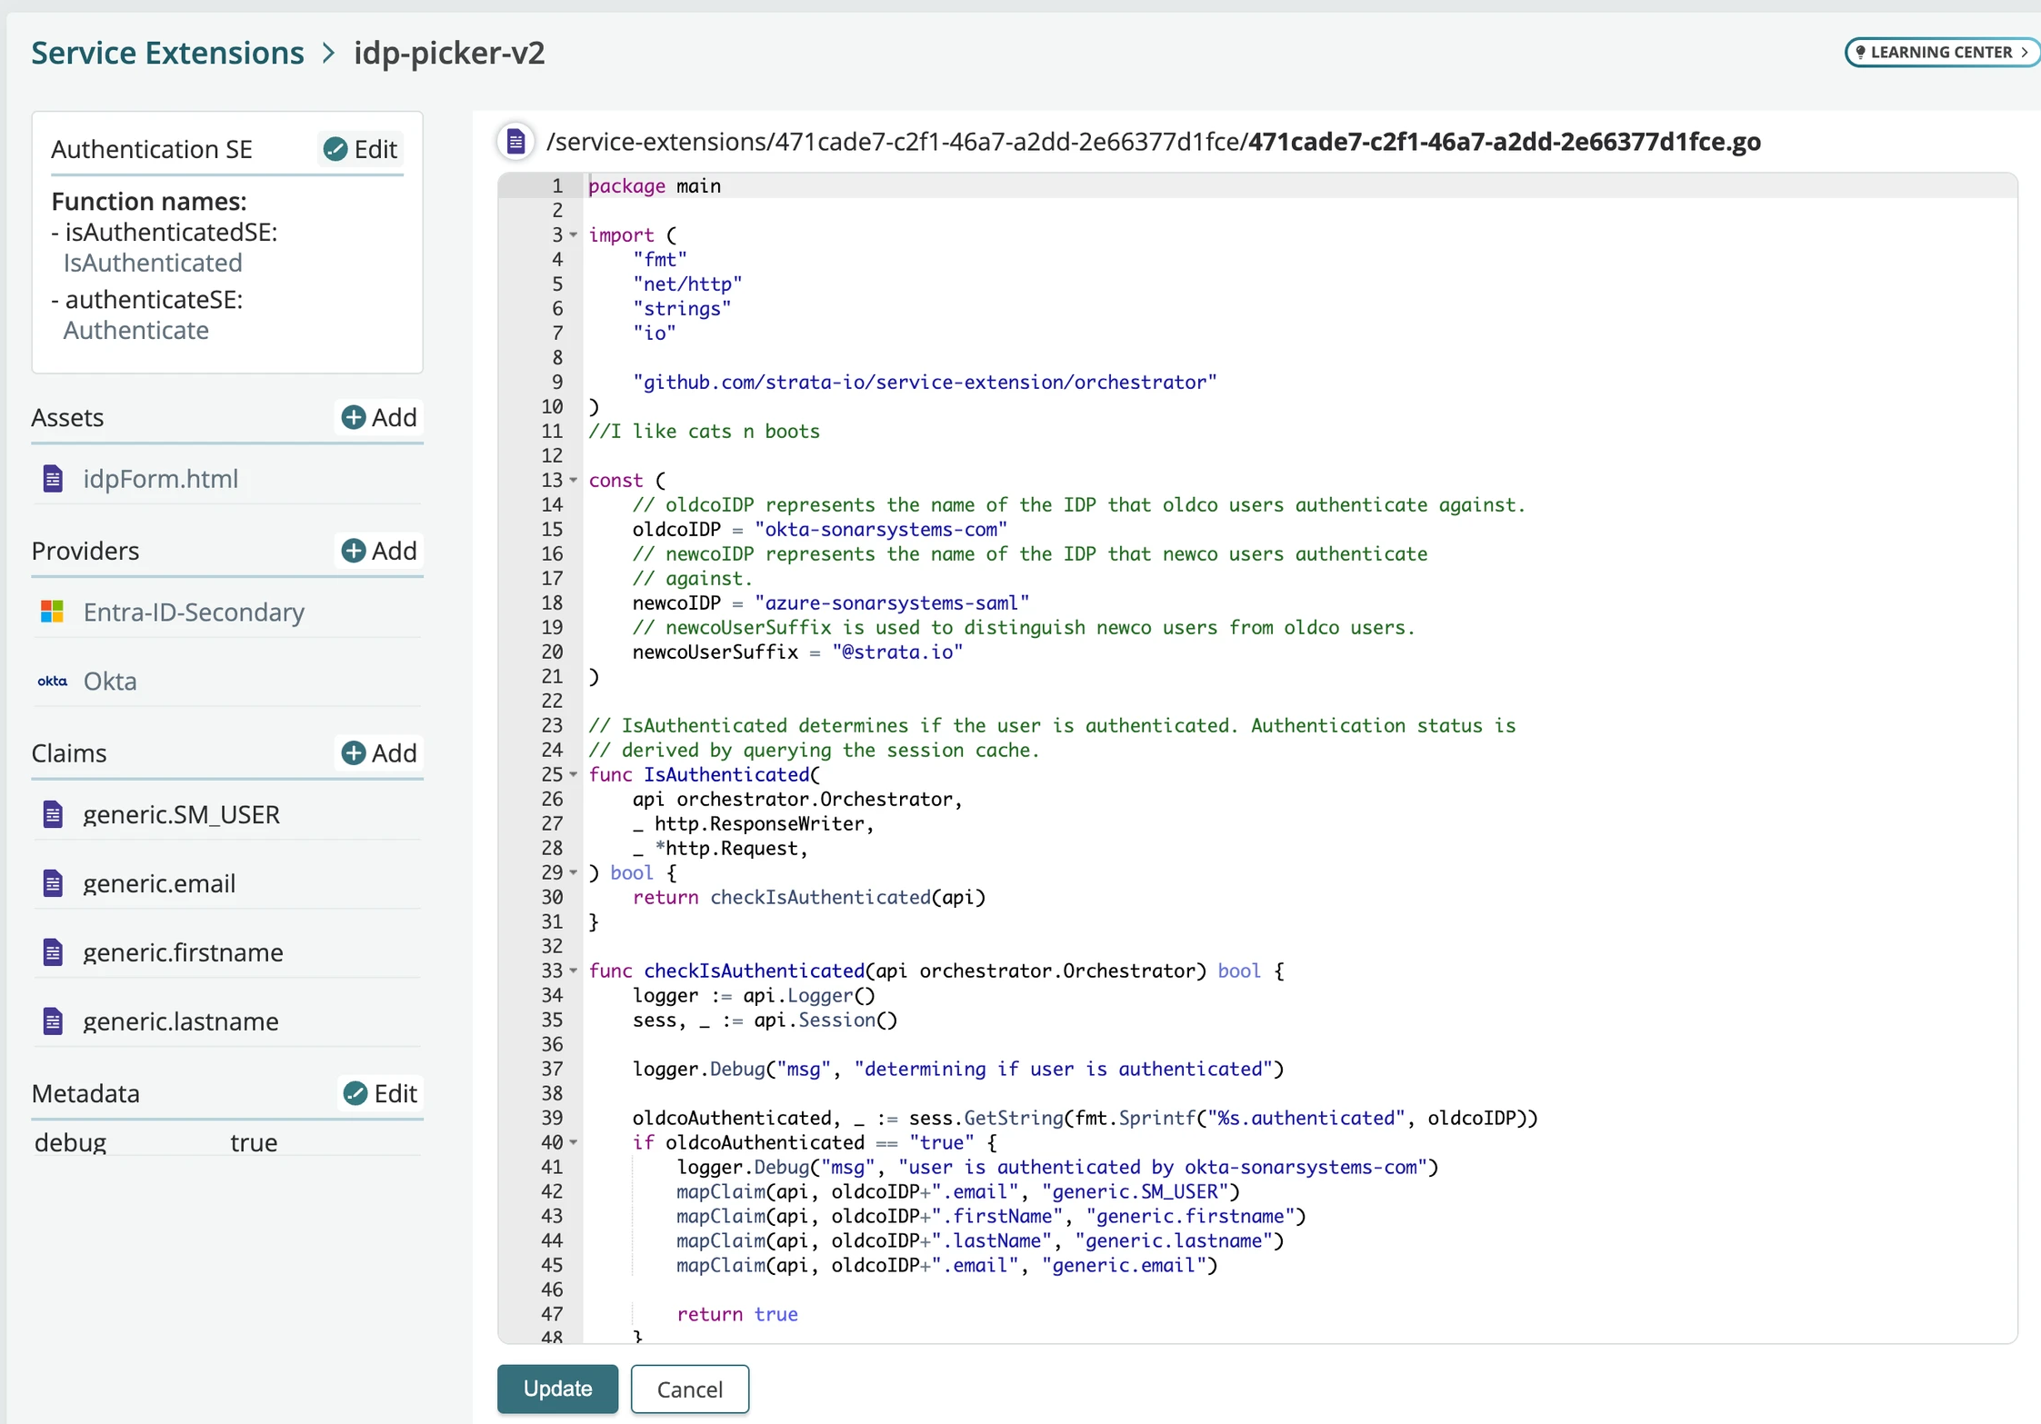The image size is (2041, 1424).
Task: Click the okta-sonarsystems-com string on line 15
Action: point(881,529)
